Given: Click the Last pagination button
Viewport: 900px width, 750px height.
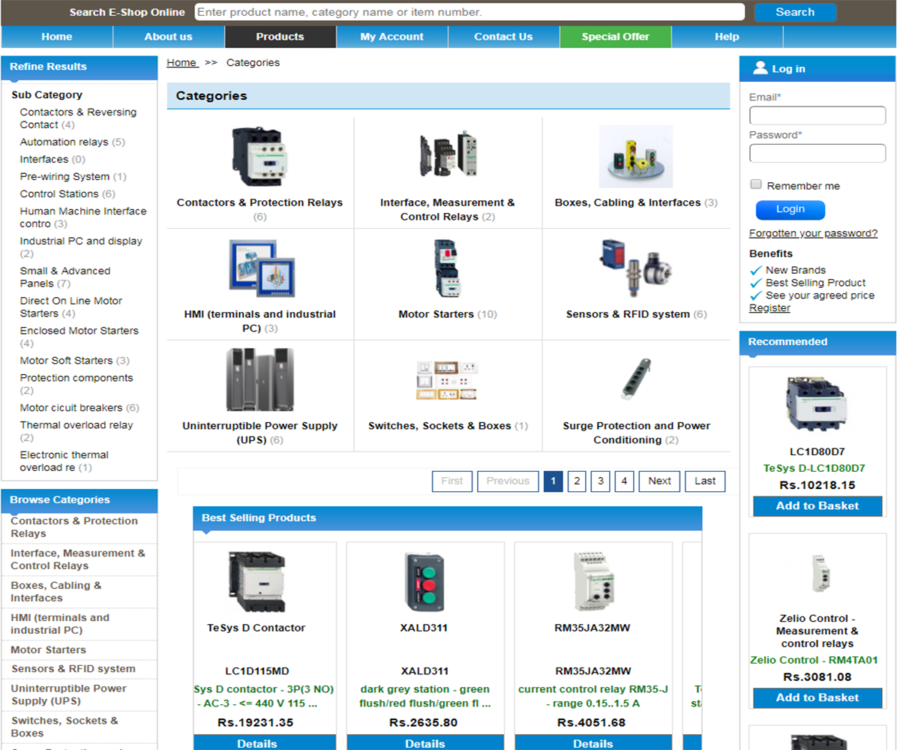Looking at the screenshot, I should pos(705,481).
